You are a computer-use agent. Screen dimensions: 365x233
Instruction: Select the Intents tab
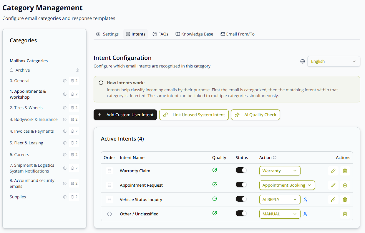point(135,34)
